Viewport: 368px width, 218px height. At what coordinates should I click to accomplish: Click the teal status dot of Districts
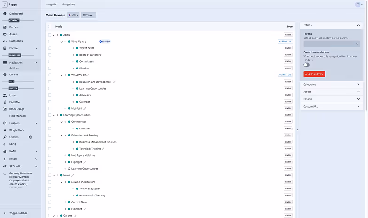(x=77, y=68)
